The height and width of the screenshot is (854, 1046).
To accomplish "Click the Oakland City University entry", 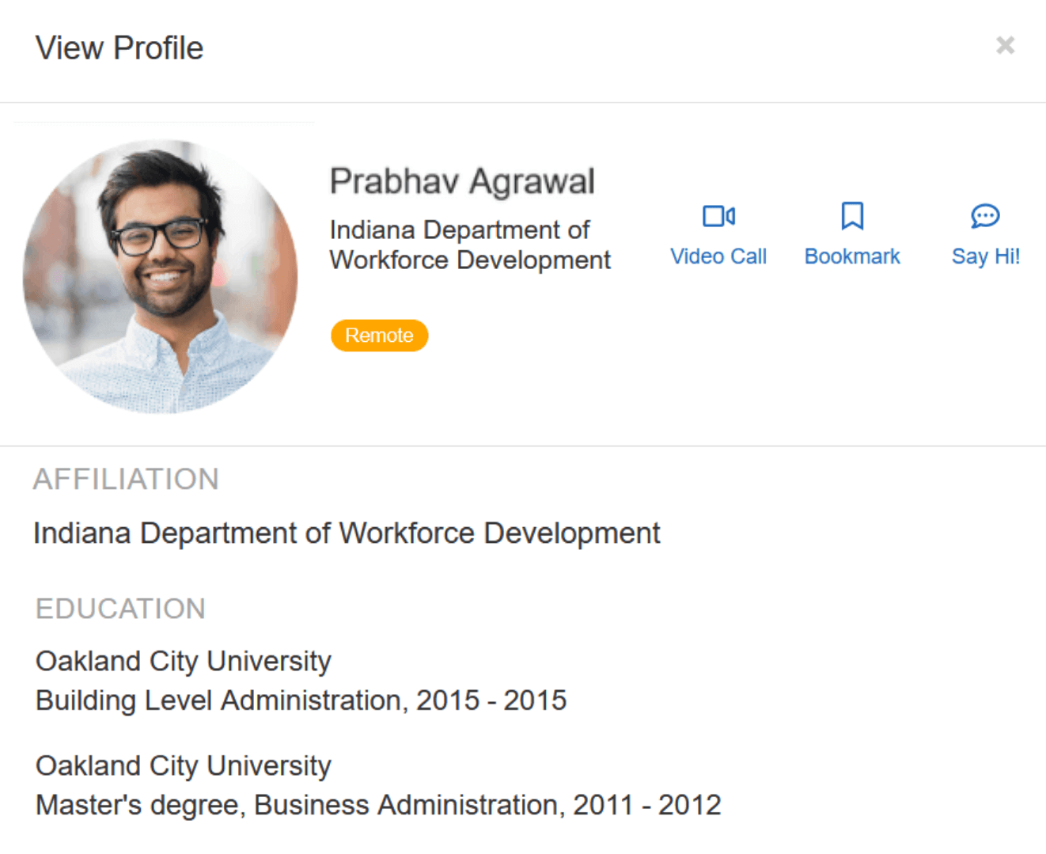I will coord(183,661).
